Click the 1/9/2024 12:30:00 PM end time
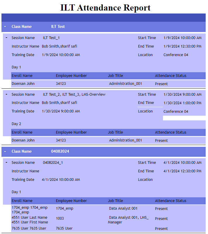 [182, 46]
